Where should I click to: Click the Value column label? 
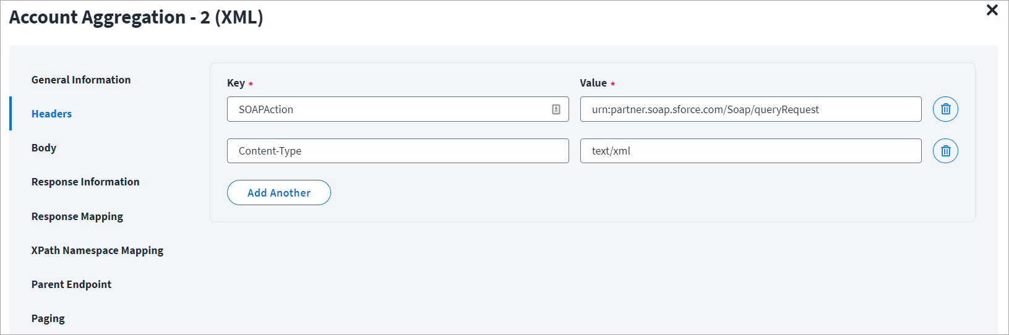[593, 83]
